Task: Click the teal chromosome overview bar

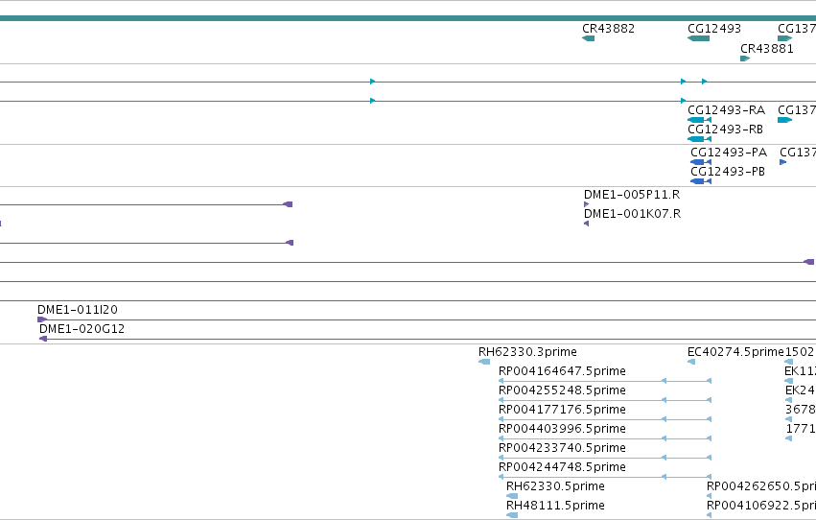Action: 408,18
